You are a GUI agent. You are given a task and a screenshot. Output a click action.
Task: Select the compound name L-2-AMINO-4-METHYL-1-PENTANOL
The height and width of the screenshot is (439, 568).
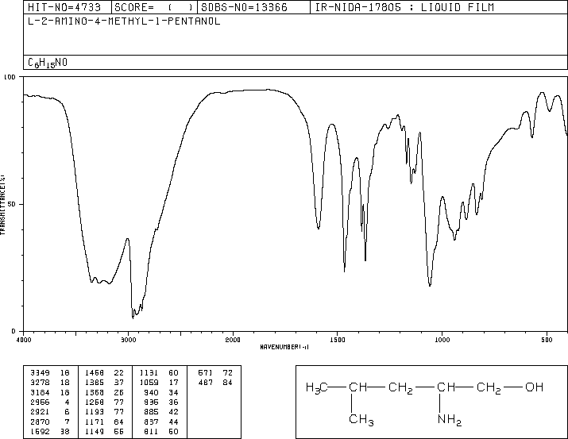point(124,21)
